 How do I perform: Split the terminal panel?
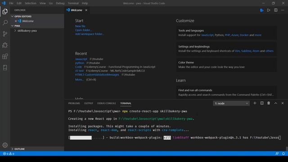pos(262,103)
